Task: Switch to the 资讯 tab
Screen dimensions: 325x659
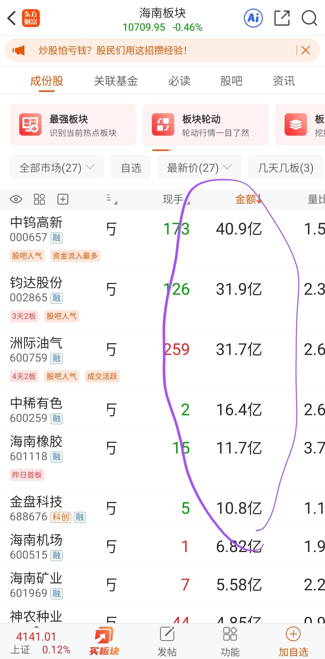Action: (284, 81)
